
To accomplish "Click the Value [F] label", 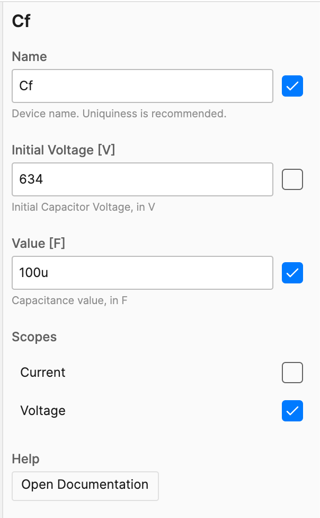I will click(38, 244).
